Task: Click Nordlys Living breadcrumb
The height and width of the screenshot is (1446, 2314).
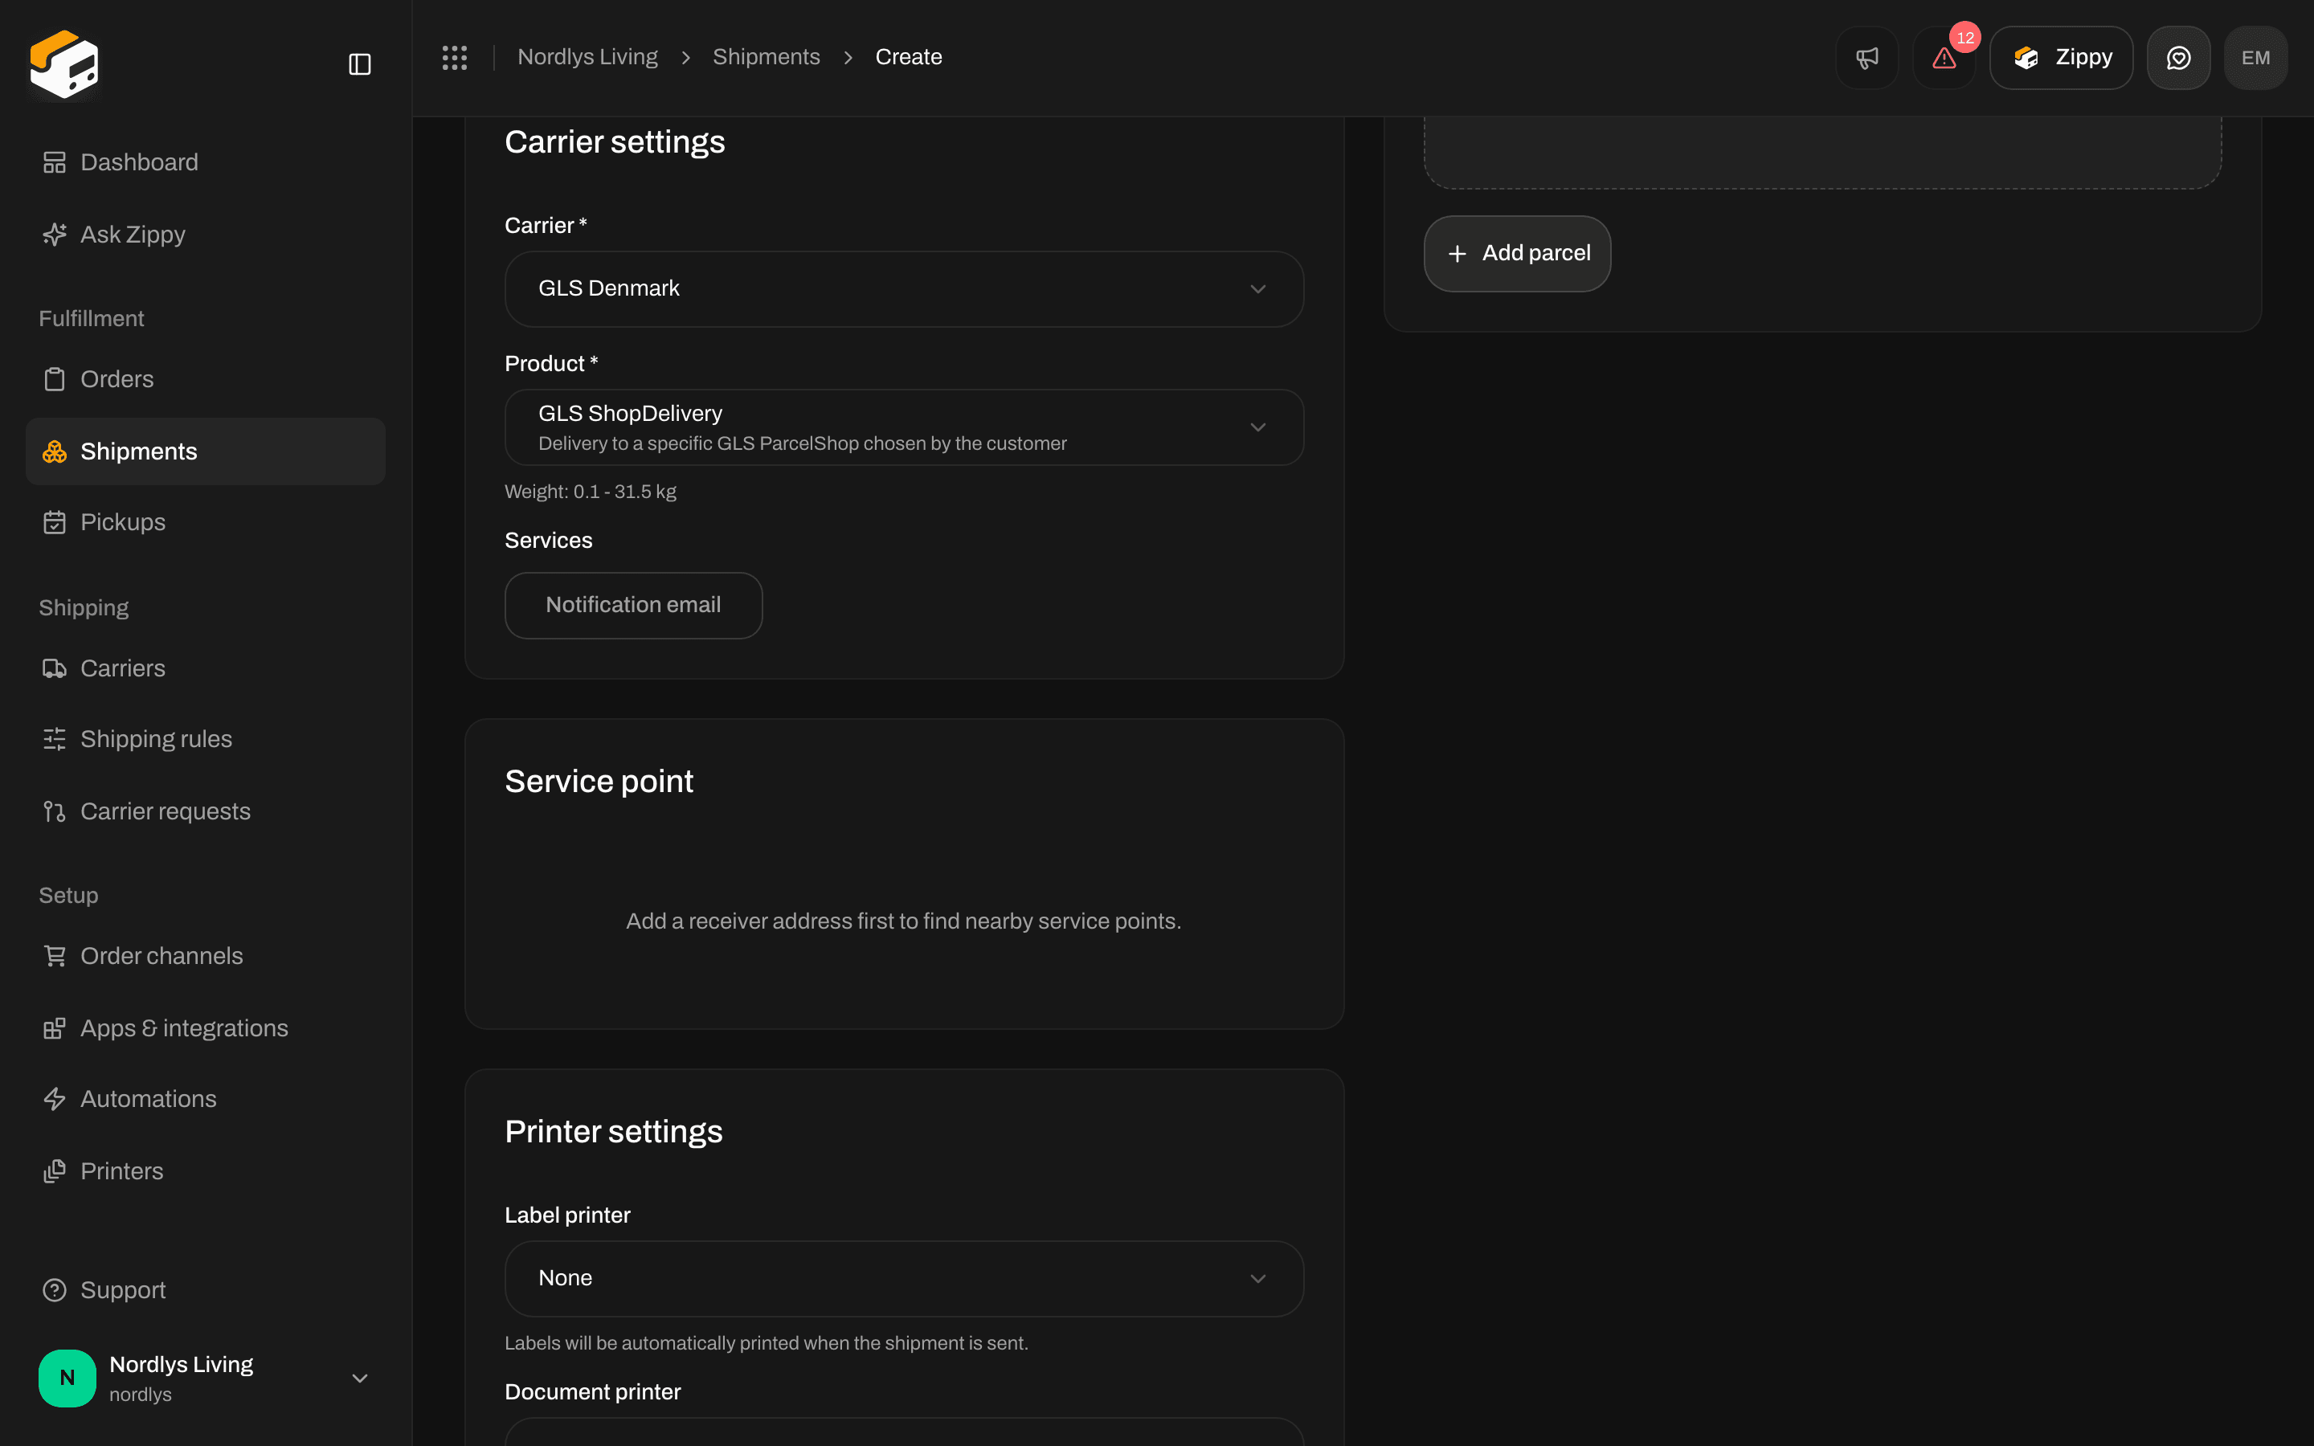Action: (x=587, y=57)
